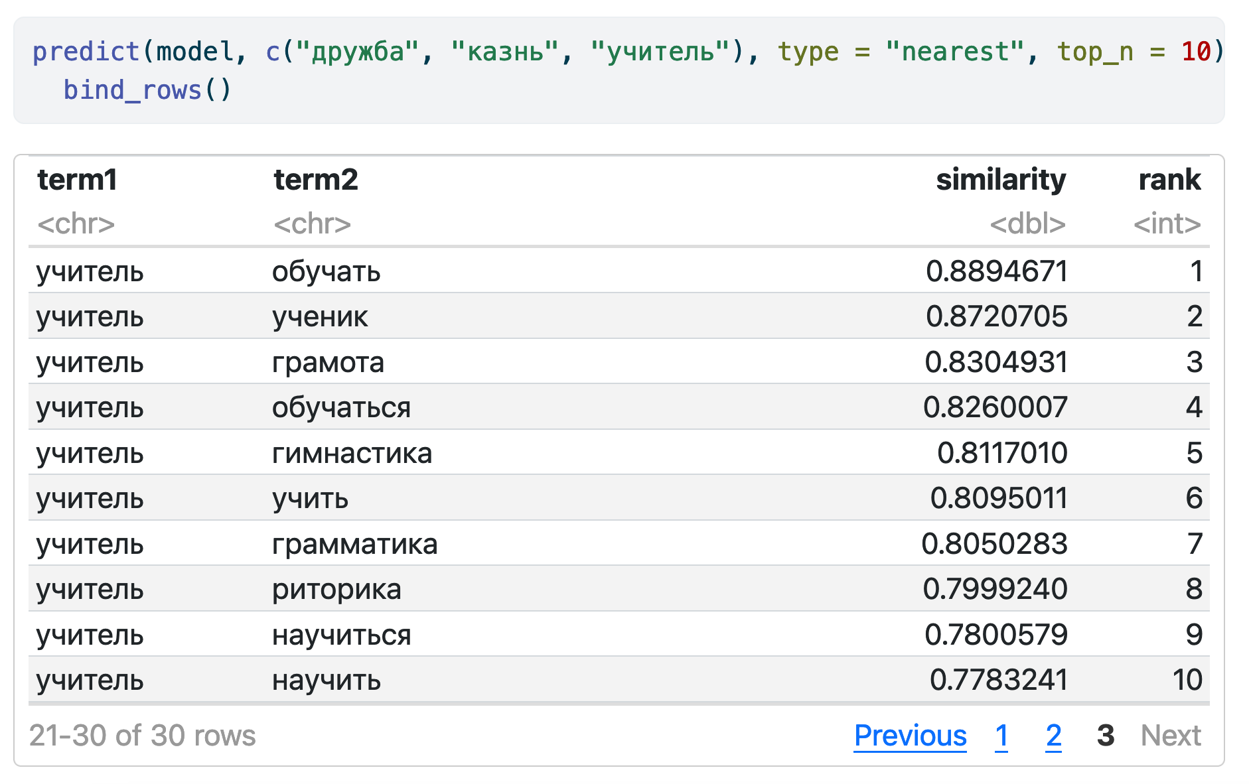Click the гимнастика entry in the table
1249x784 pixels.
(x=352, y=453)
